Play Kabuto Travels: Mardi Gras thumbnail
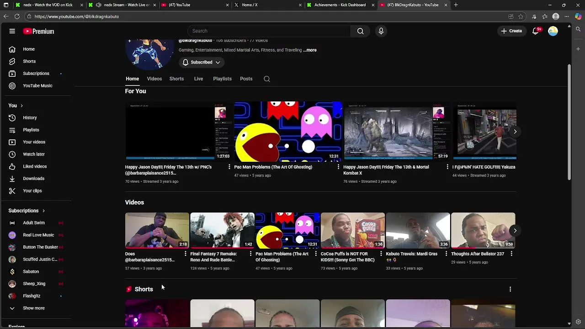Image resolution: width=585 pixels, height=329 pixels. point(418,230)
